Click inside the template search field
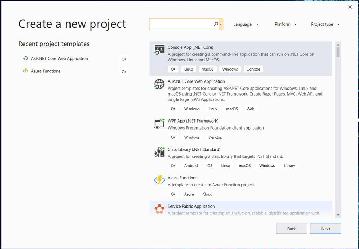Screen dimensions: 359x249 coord(181,24)
